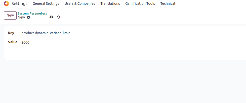Screen dimensions: 246x103
Task: Open the Gamification Tools menu
Action: [x=140, y=4]
